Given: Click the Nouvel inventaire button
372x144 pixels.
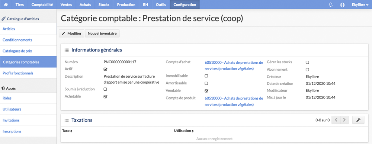Looking at the screenshot, I should 102,34.
